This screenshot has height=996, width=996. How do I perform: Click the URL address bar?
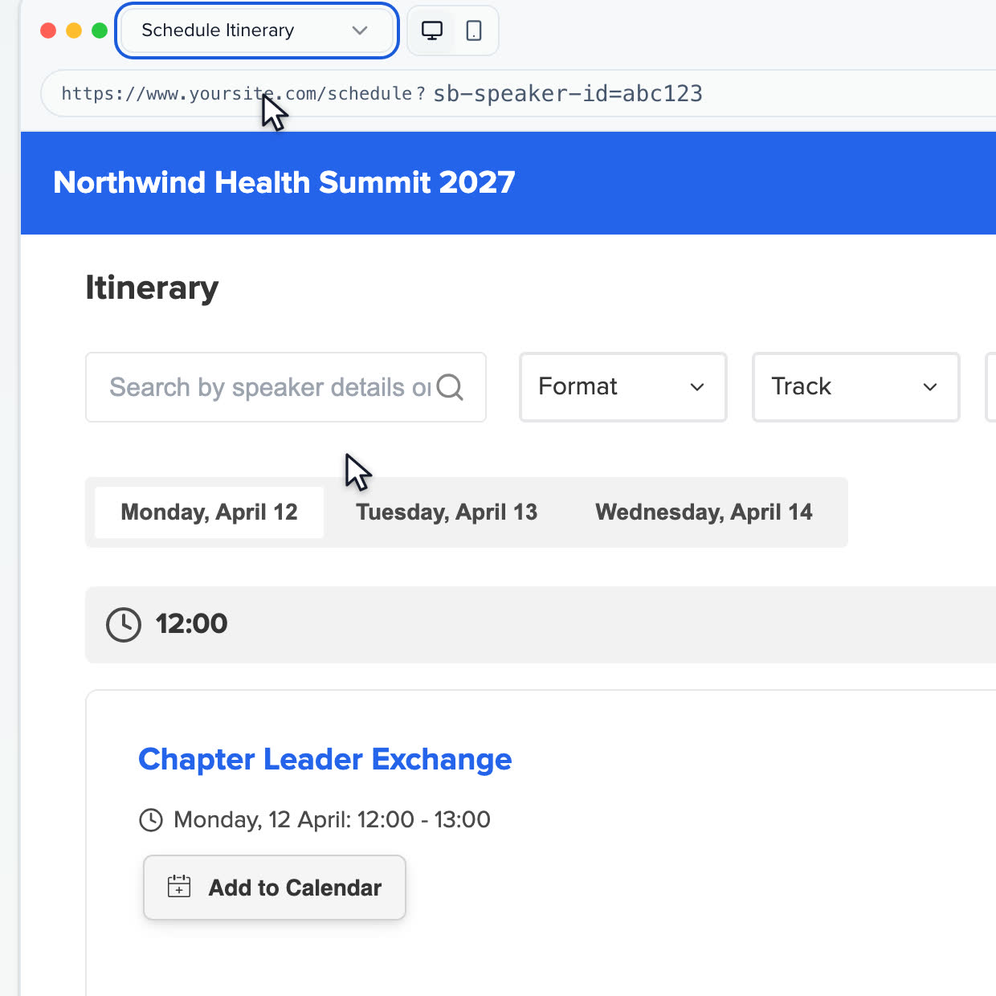point(518,93)
